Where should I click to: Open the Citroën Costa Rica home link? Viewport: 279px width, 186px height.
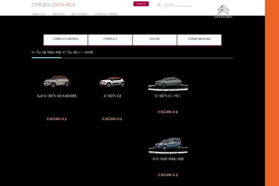coord(53,5)
